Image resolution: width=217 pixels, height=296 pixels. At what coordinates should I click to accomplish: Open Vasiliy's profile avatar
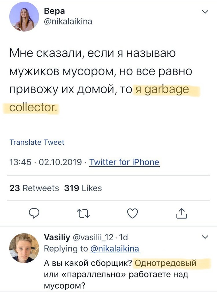click(x=24, y=247)
